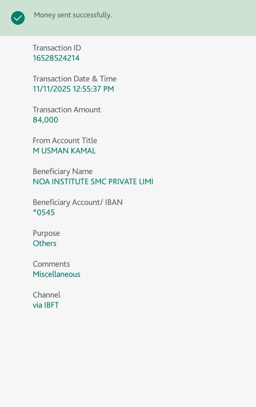Select sender name M USMAN KAMAL
The width and height of the screenshot is (256, 407).
64,151
